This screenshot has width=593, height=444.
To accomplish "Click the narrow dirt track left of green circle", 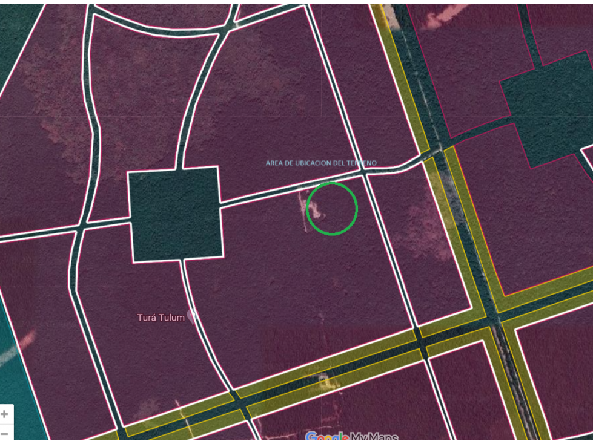I will [303, 212].
